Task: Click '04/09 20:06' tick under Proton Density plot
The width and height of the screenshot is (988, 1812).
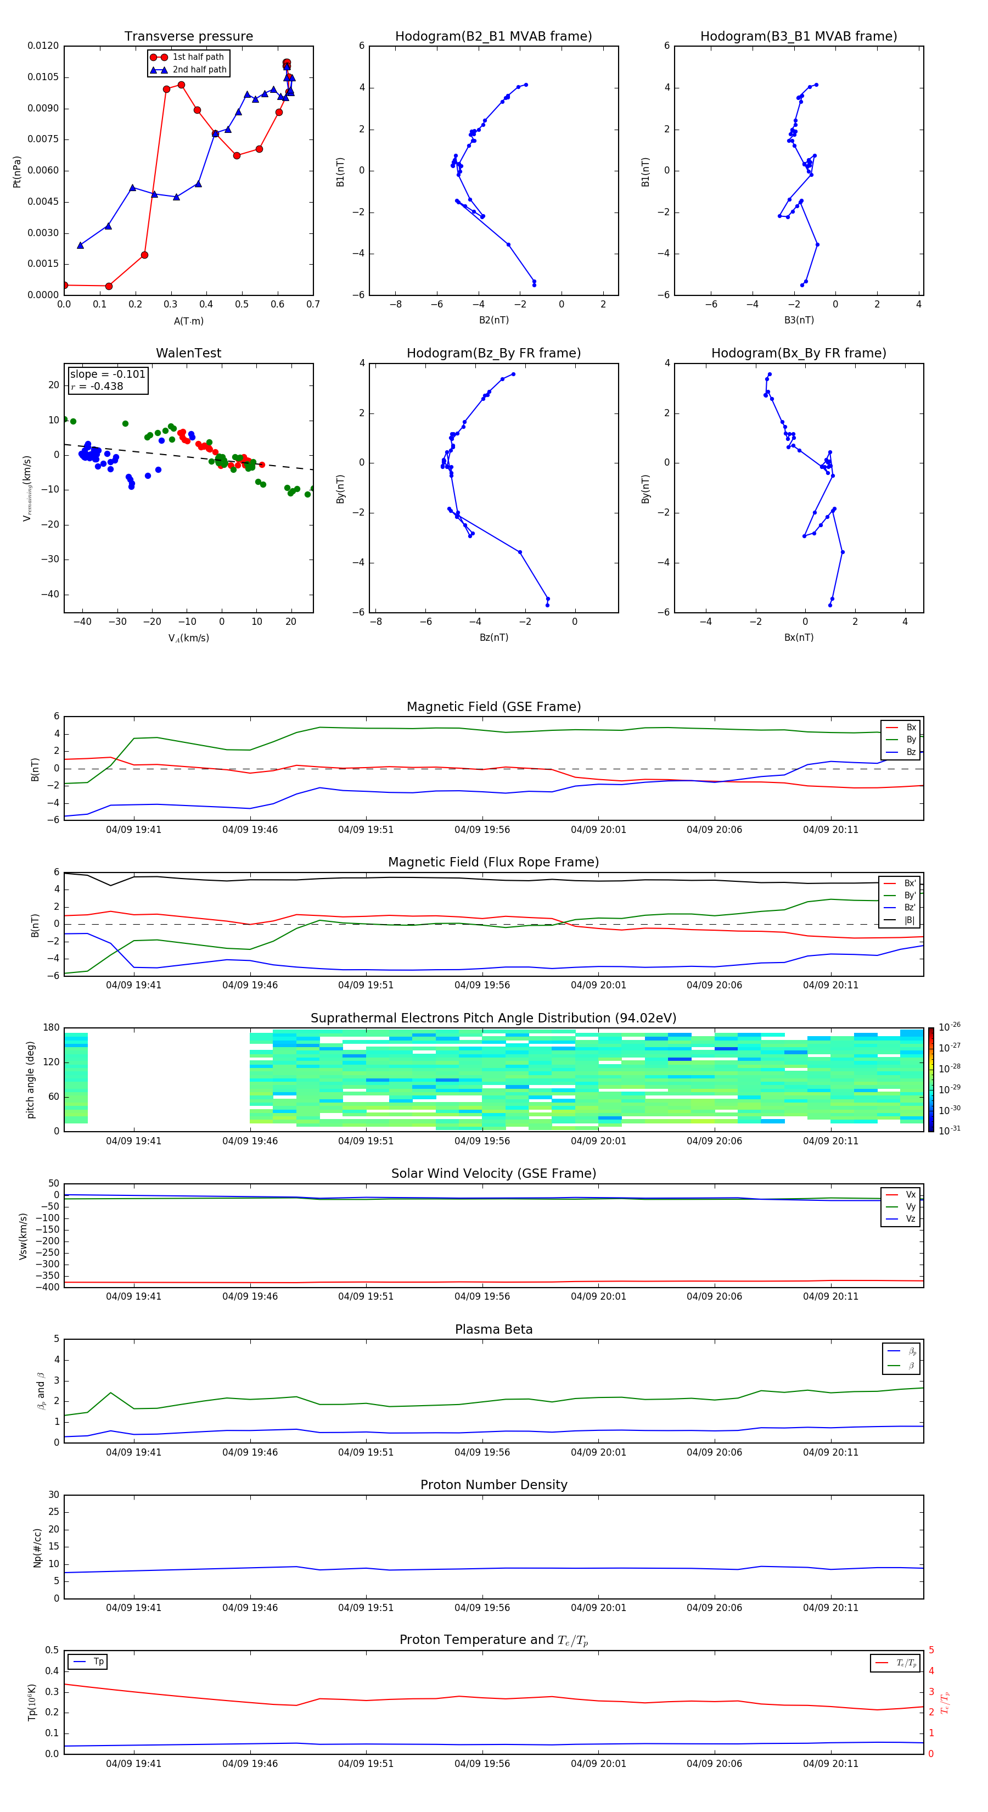Action: (715, 1608)
